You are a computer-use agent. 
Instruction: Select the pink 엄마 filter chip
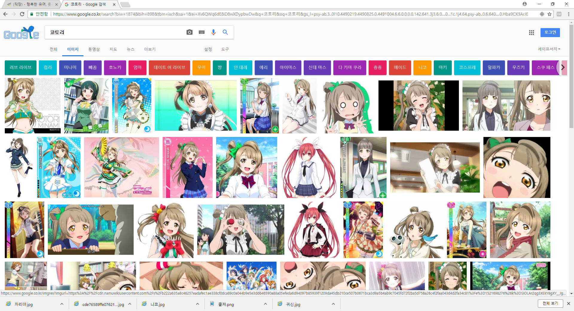[x=138, y=68]
